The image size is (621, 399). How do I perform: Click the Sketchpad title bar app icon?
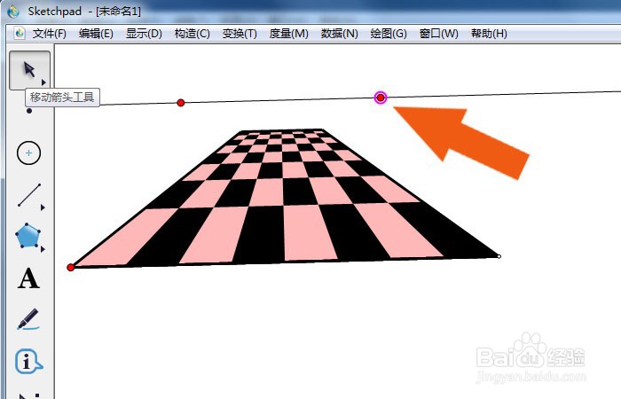point(13,11)
